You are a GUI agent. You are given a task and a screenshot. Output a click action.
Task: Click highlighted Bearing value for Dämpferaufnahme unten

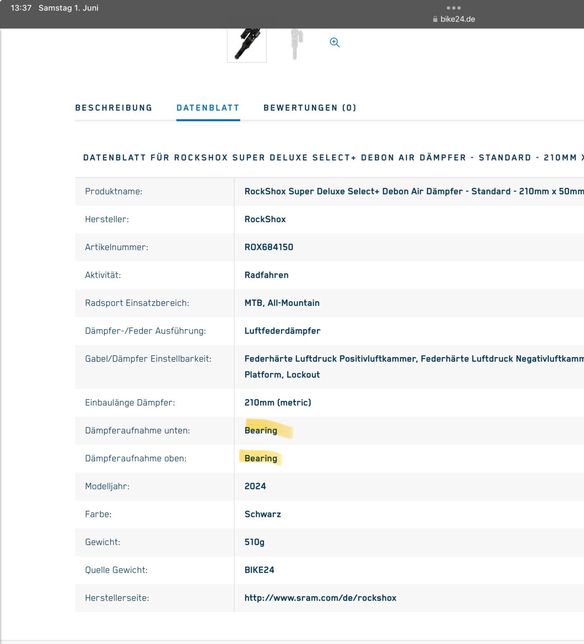coord(261,431)
